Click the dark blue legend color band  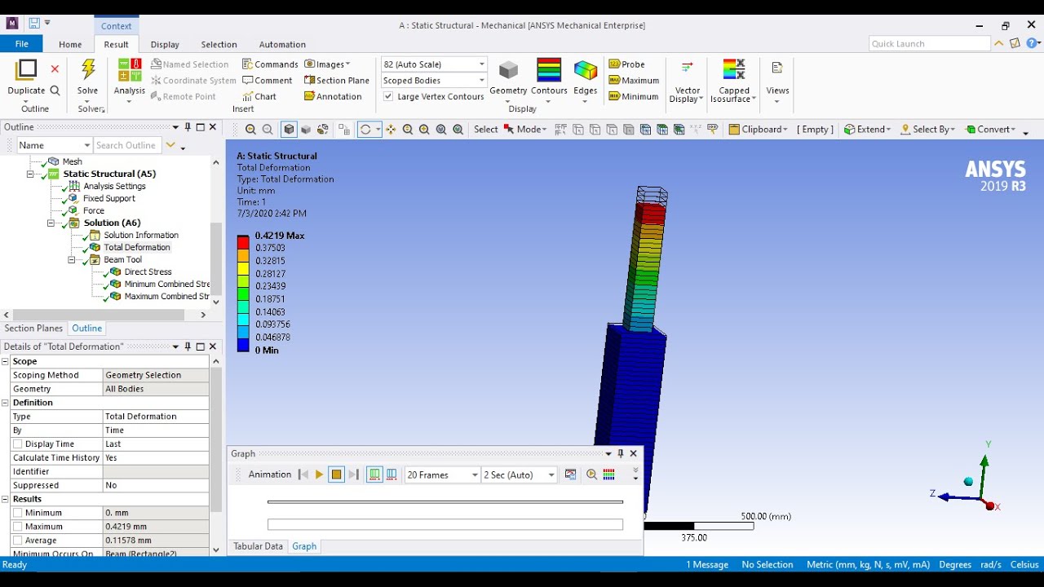pos(243,345)
